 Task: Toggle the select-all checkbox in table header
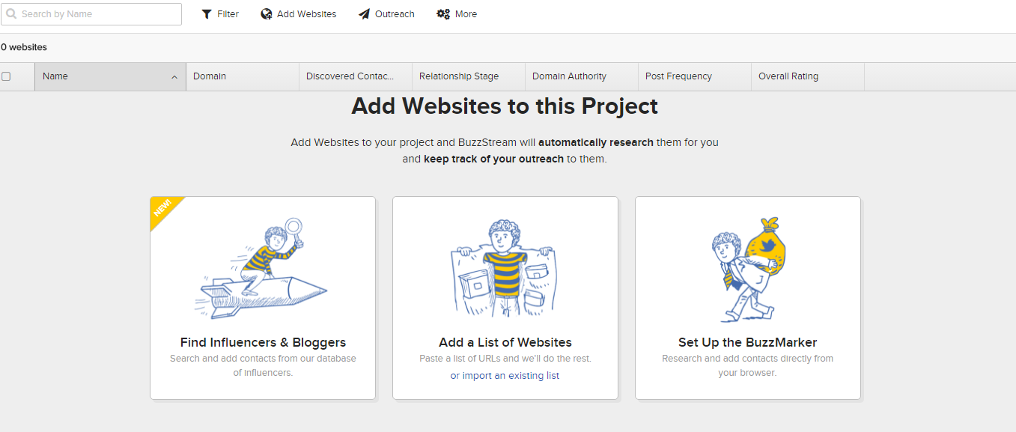(6, 76)
